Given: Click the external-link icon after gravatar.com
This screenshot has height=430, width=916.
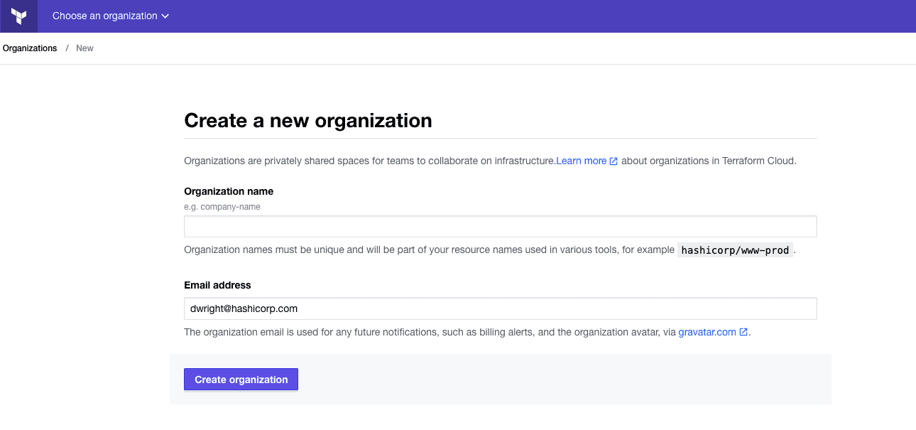Looking at the screenshot, I should click(x=743, y=332).
